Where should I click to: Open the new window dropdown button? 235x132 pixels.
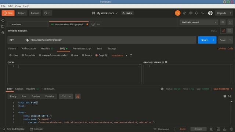tap(47, 13)
